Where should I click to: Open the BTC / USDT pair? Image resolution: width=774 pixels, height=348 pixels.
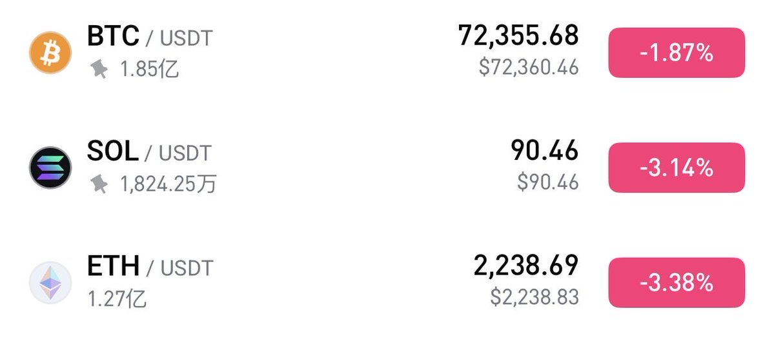[x=149, y=37]
